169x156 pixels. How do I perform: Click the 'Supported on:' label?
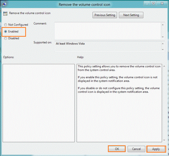click(x=43, y=42)
